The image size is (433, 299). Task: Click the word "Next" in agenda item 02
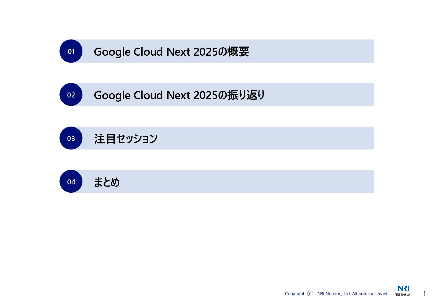[x=178, y=95]
